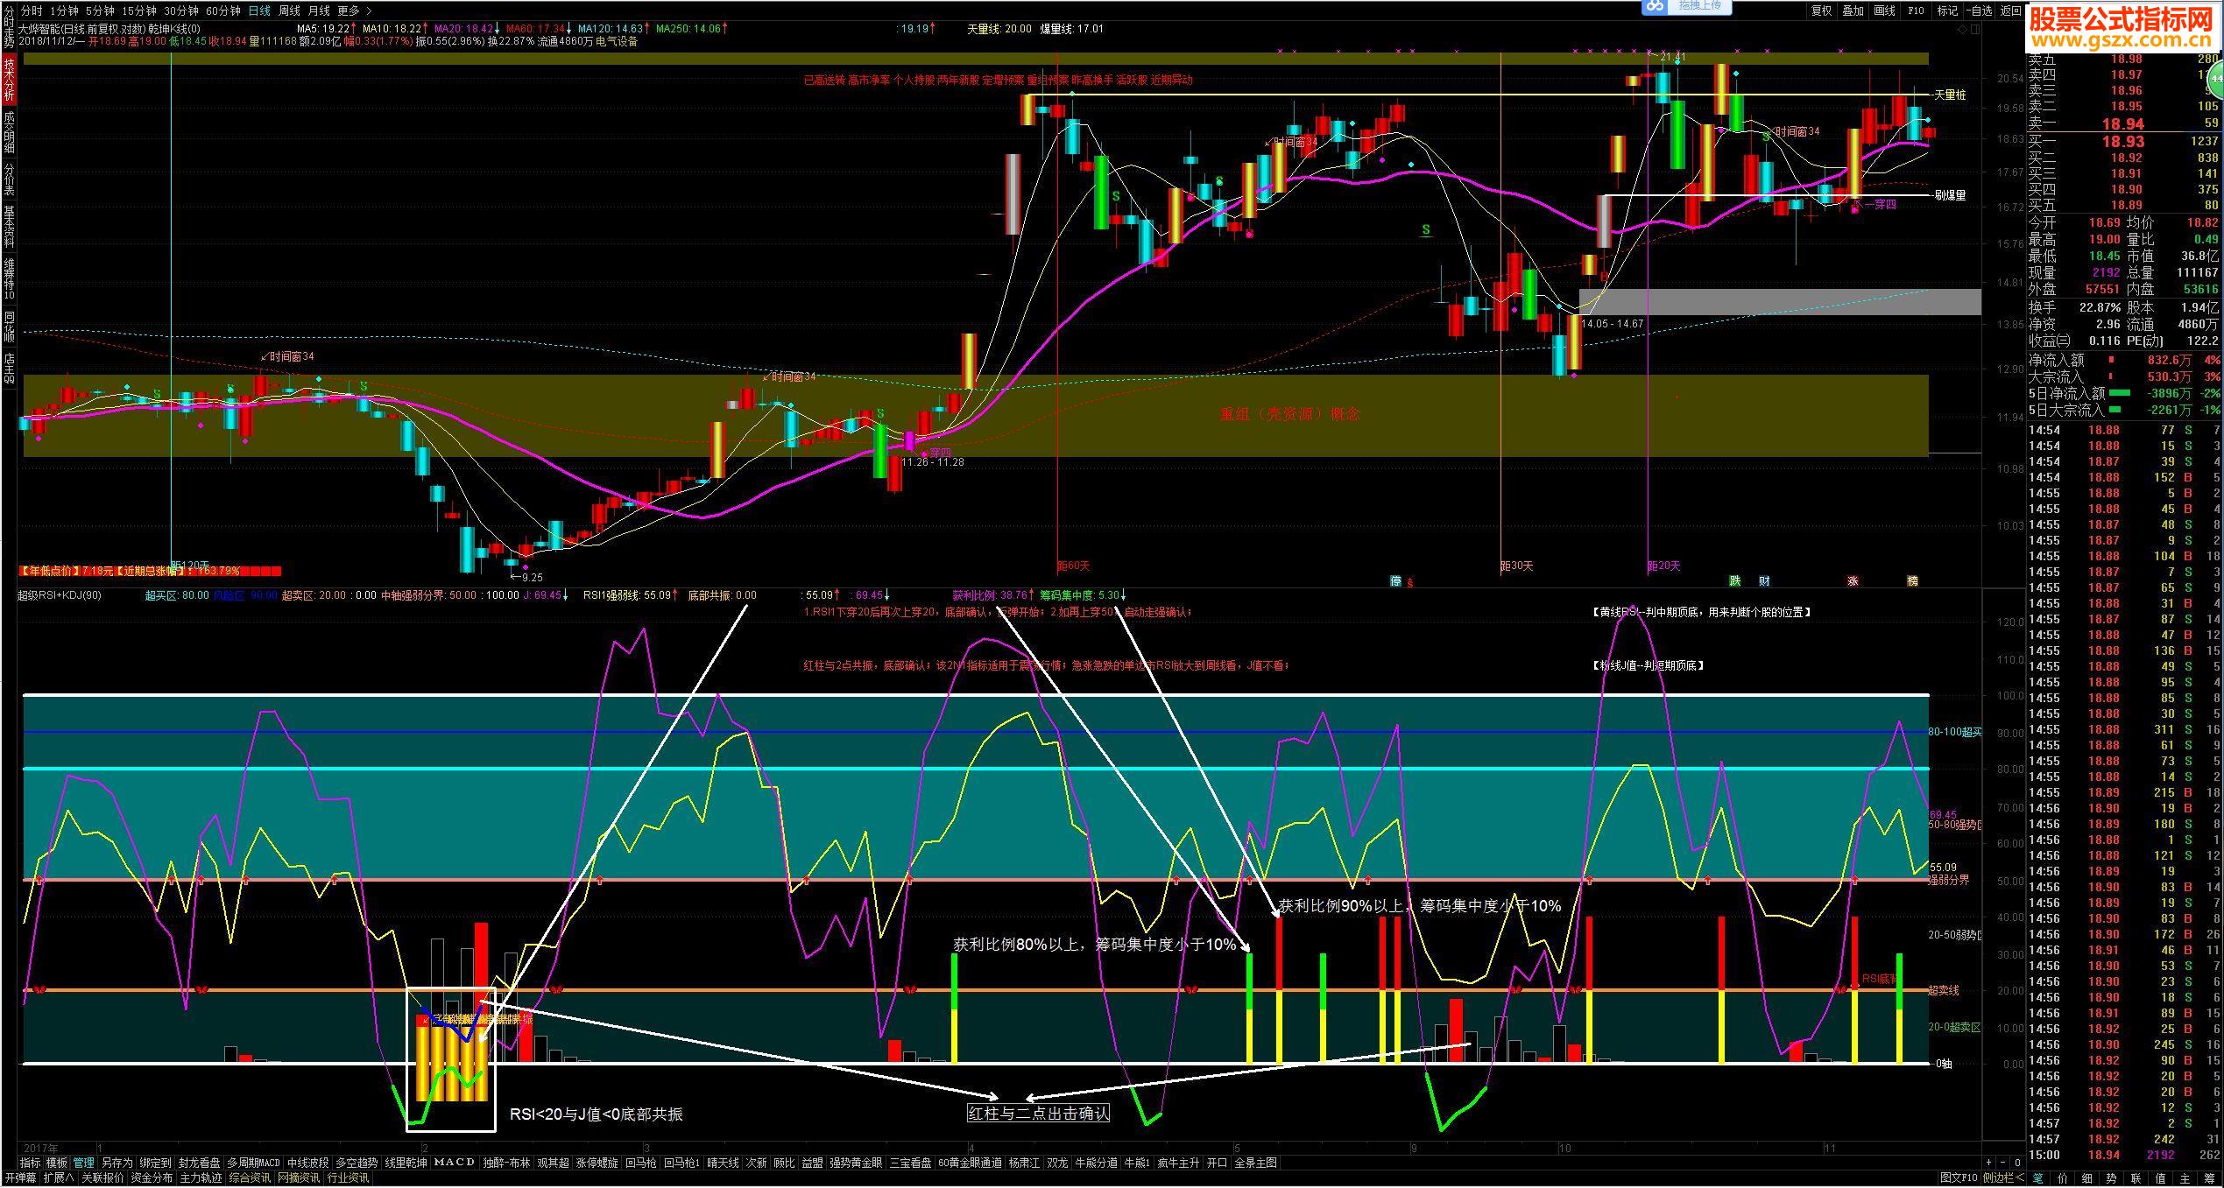Image resolution: width=2224 pixels, height=1188 pixels.
Task: Zoom out chart with - button
Action: click(x=2001, y=1163)
